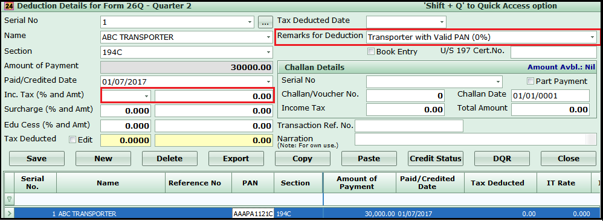Click the U/S 197 Cert.No. field
This screenshot has height=221, width=603.
(x=554, y=52)
